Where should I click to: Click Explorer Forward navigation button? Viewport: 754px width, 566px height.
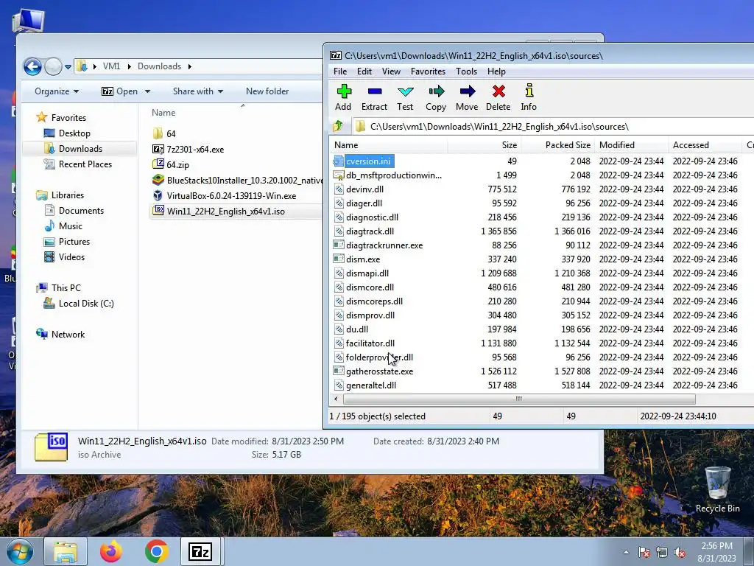(53, 66)
